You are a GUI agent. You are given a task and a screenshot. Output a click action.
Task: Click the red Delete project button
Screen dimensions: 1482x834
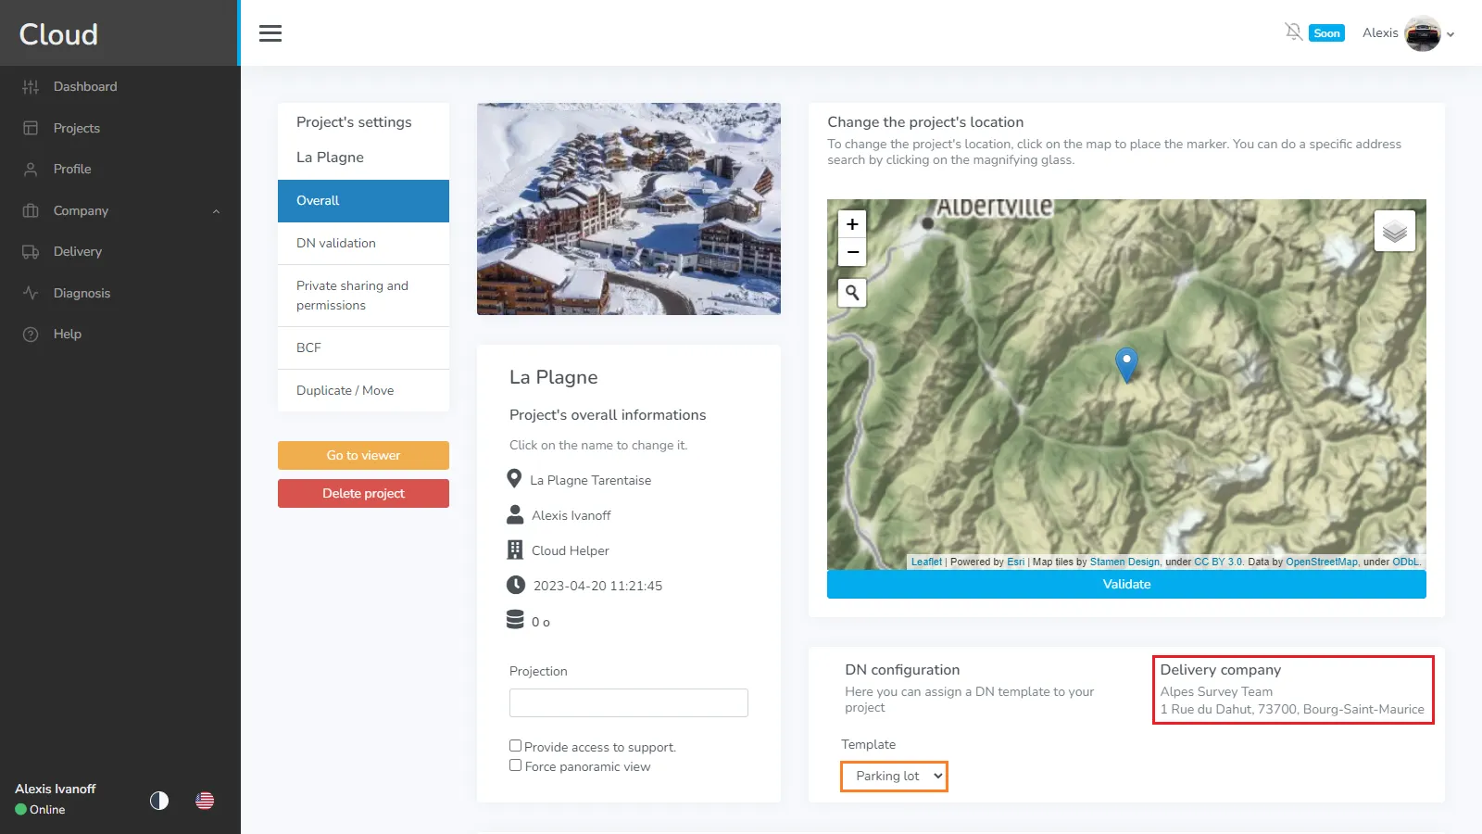[363, 493]
